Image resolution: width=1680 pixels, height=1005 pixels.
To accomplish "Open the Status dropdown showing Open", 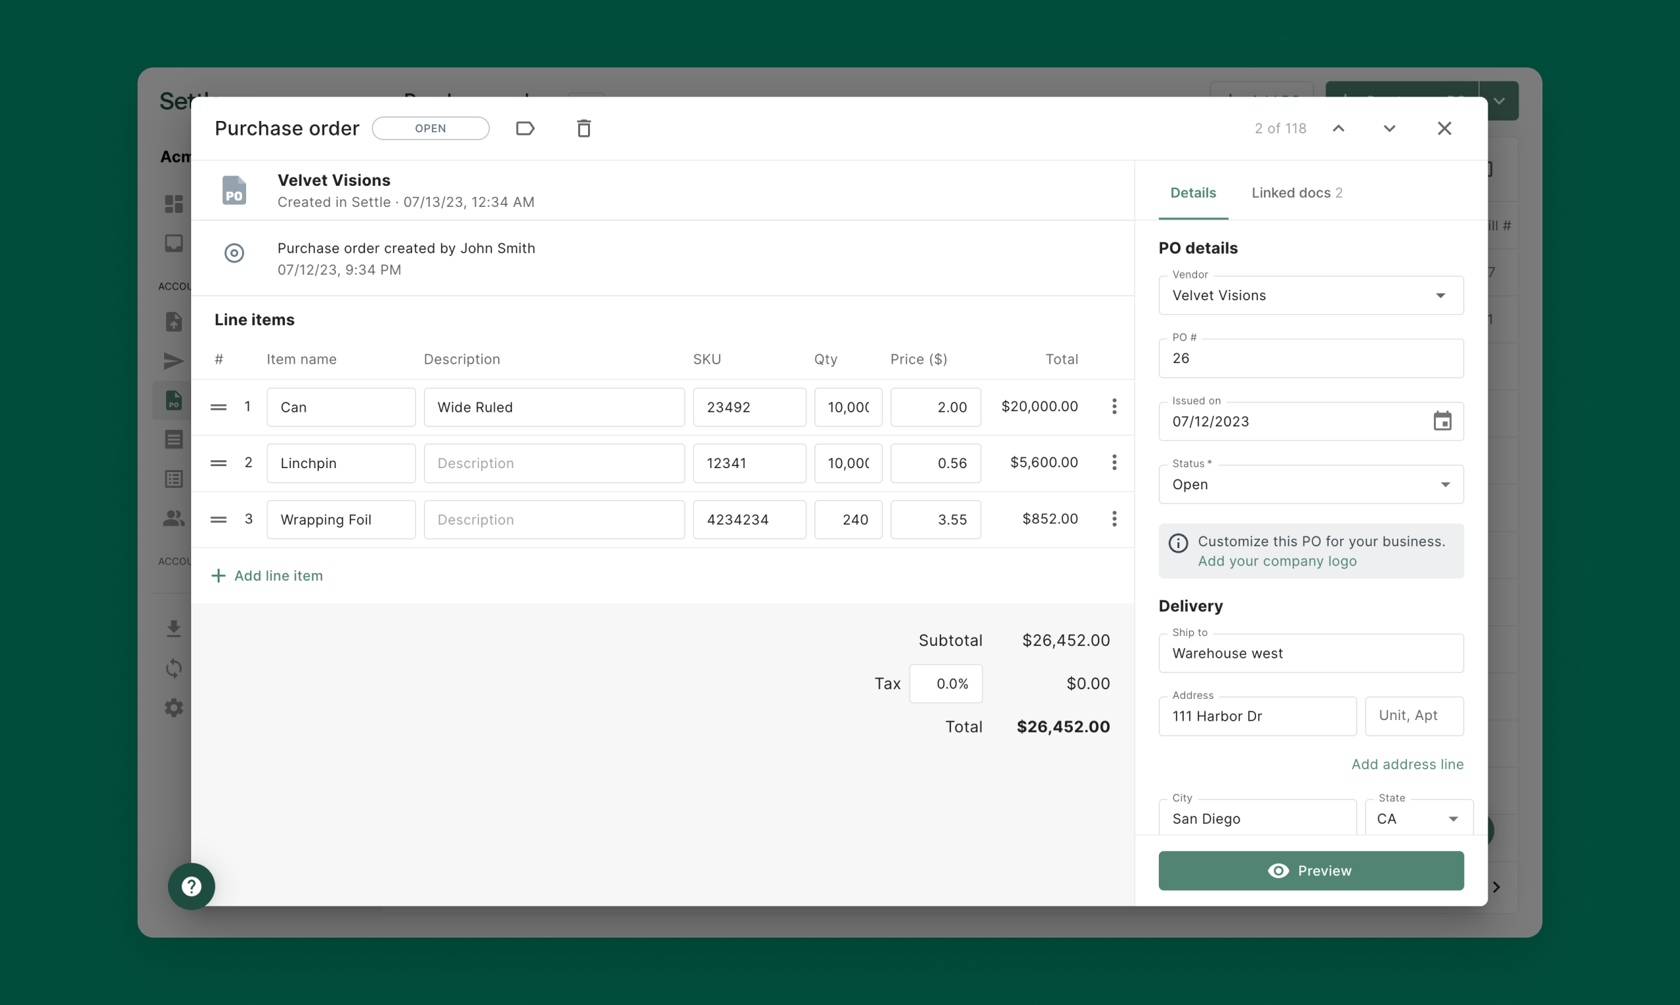I will (x=1311, y=484).
